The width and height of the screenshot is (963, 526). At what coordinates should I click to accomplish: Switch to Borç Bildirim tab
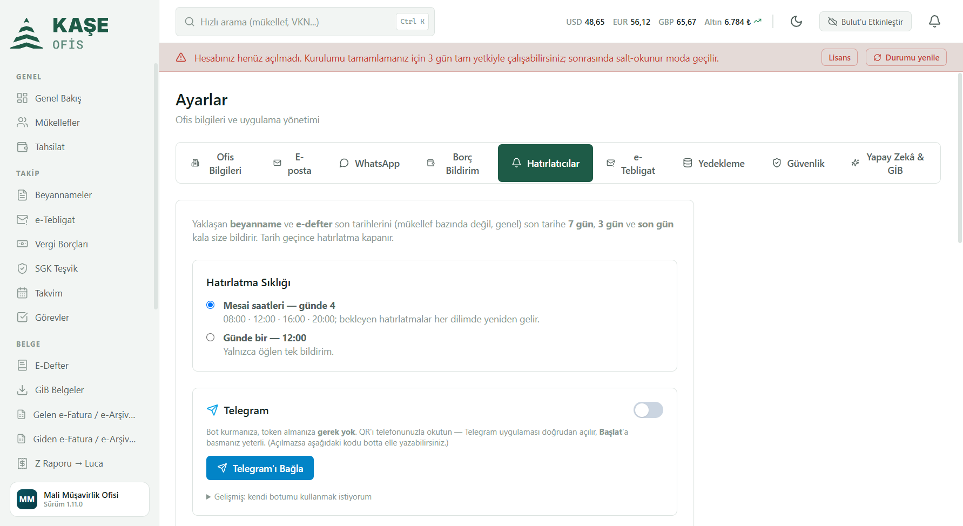coord(454,163)
